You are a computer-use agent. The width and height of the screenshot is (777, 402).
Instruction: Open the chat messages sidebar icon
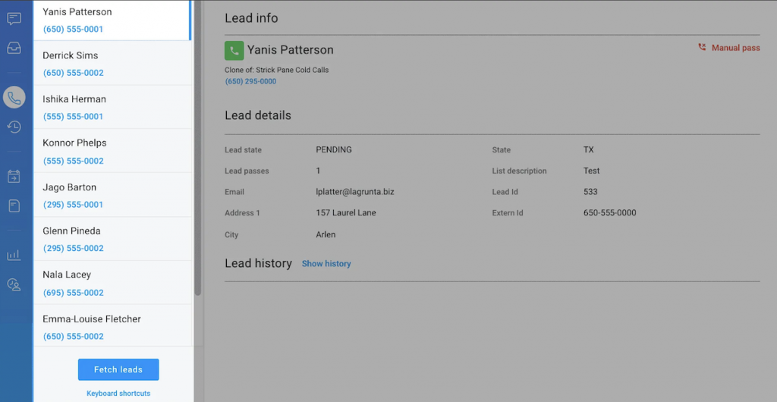tap(14, 19)
